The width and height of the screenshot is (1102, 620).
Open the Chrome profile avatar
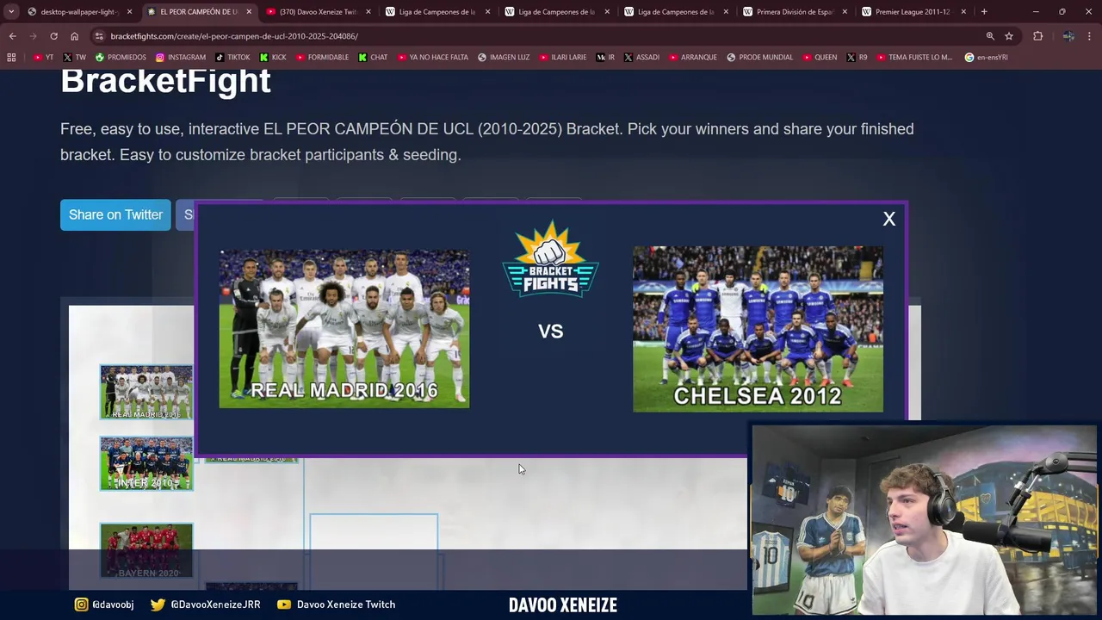[1068, 36]
